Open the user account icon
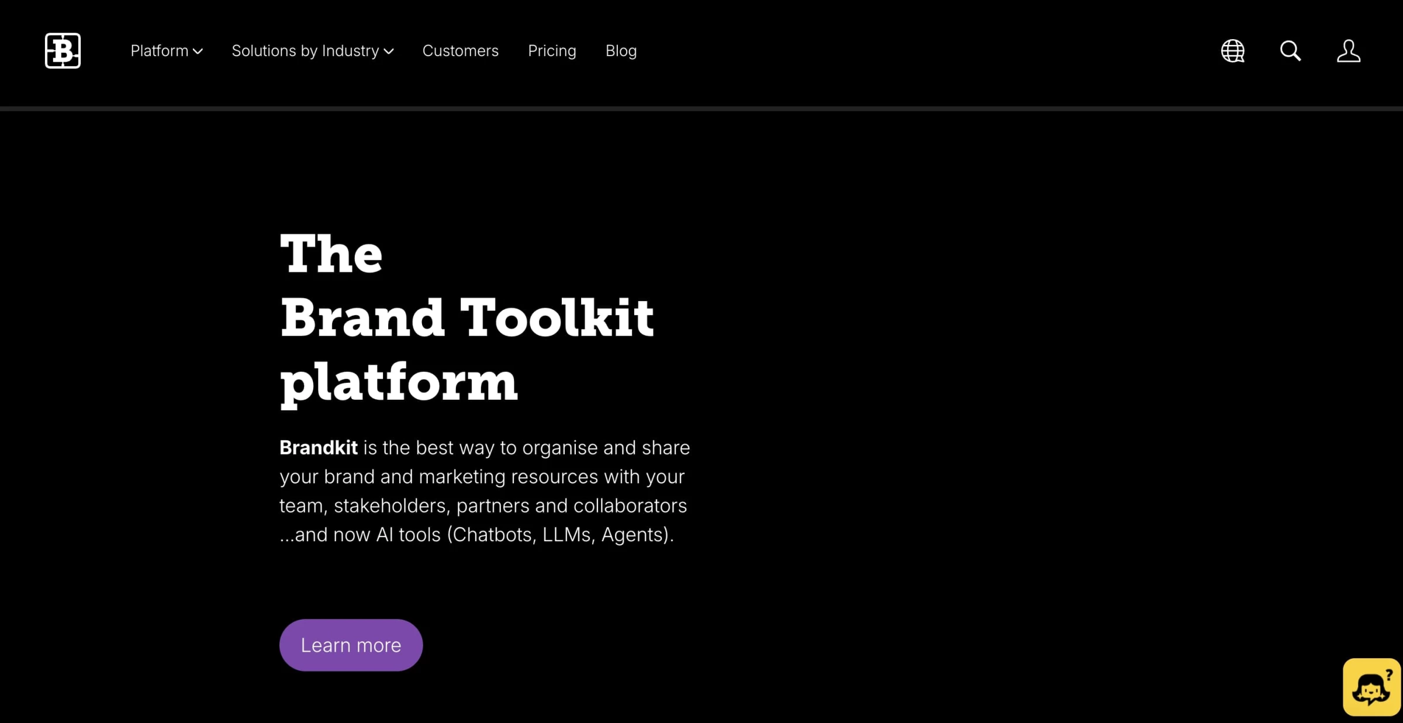The width and height of the screenshot is (1403, 723). pos(1348,51)
